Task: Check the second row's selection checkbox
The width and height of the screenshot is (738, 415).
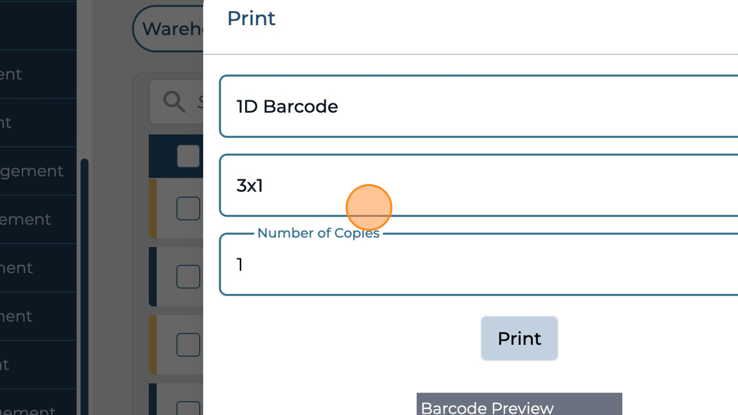Action: (186, 277)
